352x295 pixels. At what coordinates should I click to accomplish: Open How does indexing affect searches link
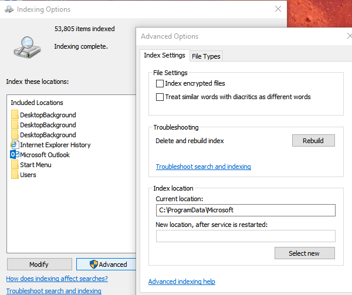pyautogui.click(x=57, y=279)
